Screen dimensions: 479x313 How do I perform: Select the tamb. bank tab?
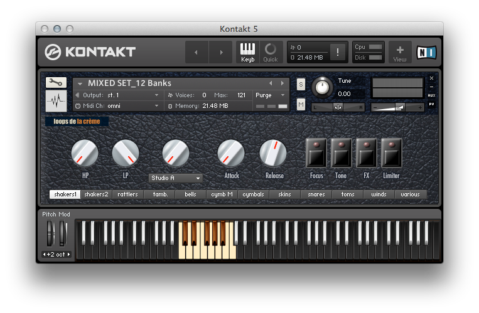[159, 194]
